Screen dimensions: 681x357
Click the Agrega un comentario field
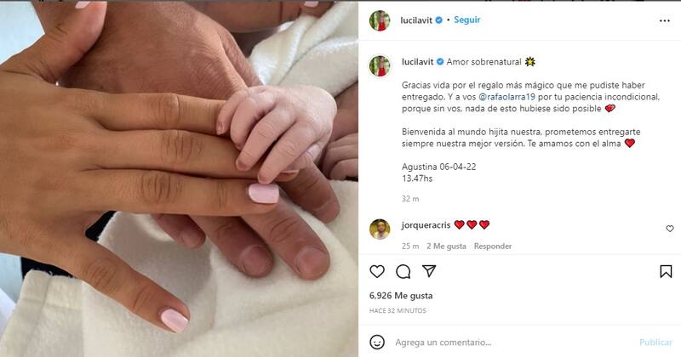512,343
